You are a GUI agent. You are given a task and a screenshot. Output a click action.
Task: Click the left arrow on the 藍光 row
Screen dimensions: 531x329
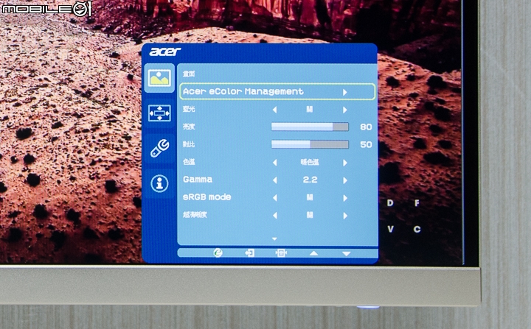[274, 110]
